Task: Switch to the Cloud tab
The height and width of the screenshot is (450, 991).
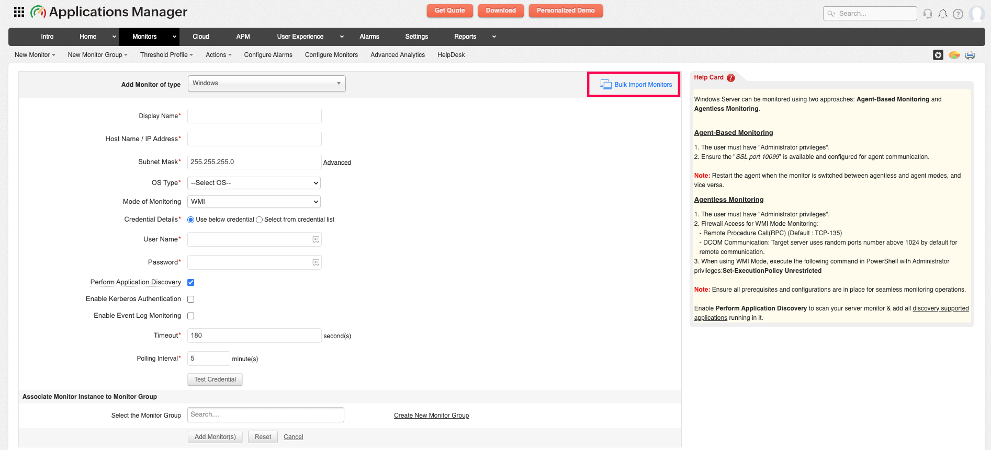Action: (201, 37)
